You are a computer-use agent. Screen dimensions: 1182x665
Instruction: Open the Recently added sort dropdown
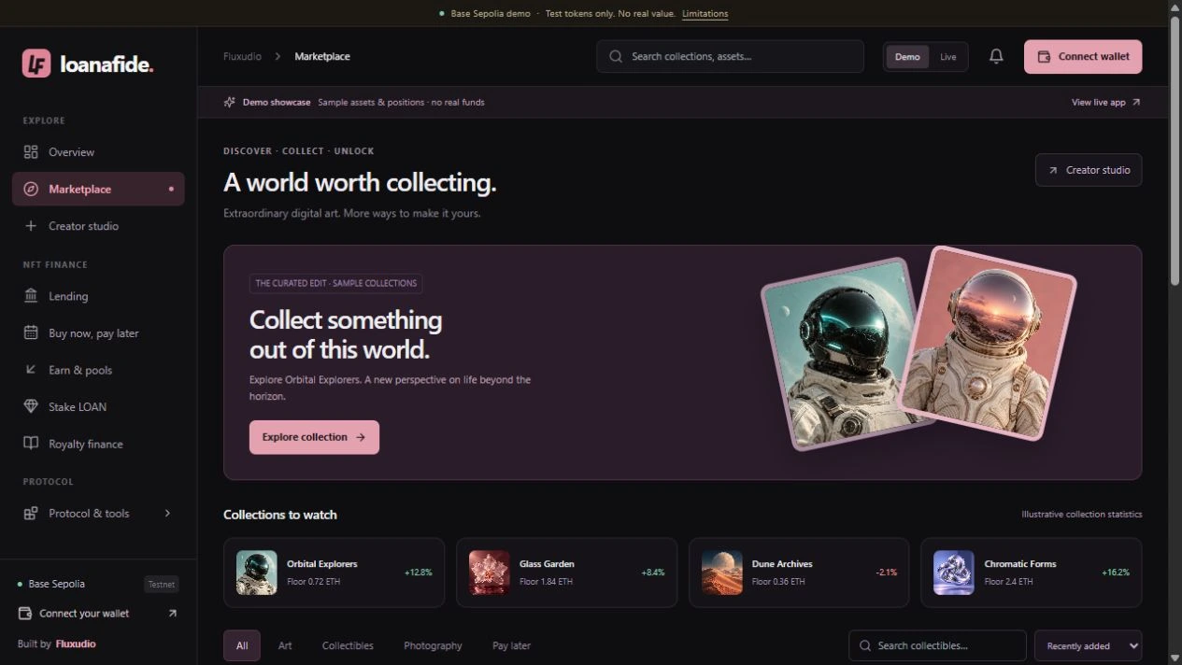pyautogui.click(x=1088, y=645)
